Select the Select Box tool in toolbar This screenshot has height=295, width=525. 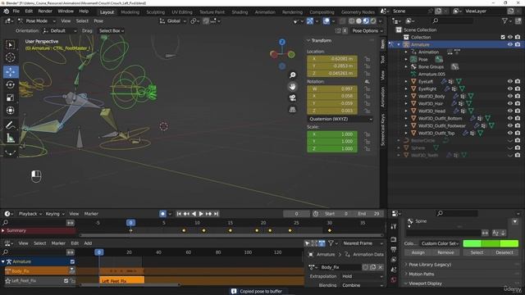click(x=11, y=45)
